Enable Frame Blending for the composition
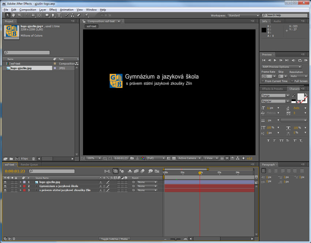 click(136, 171)
